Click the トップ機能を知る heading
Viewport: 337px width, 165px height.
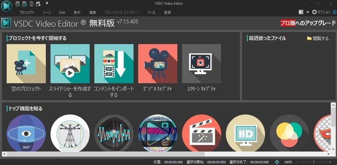25,109
